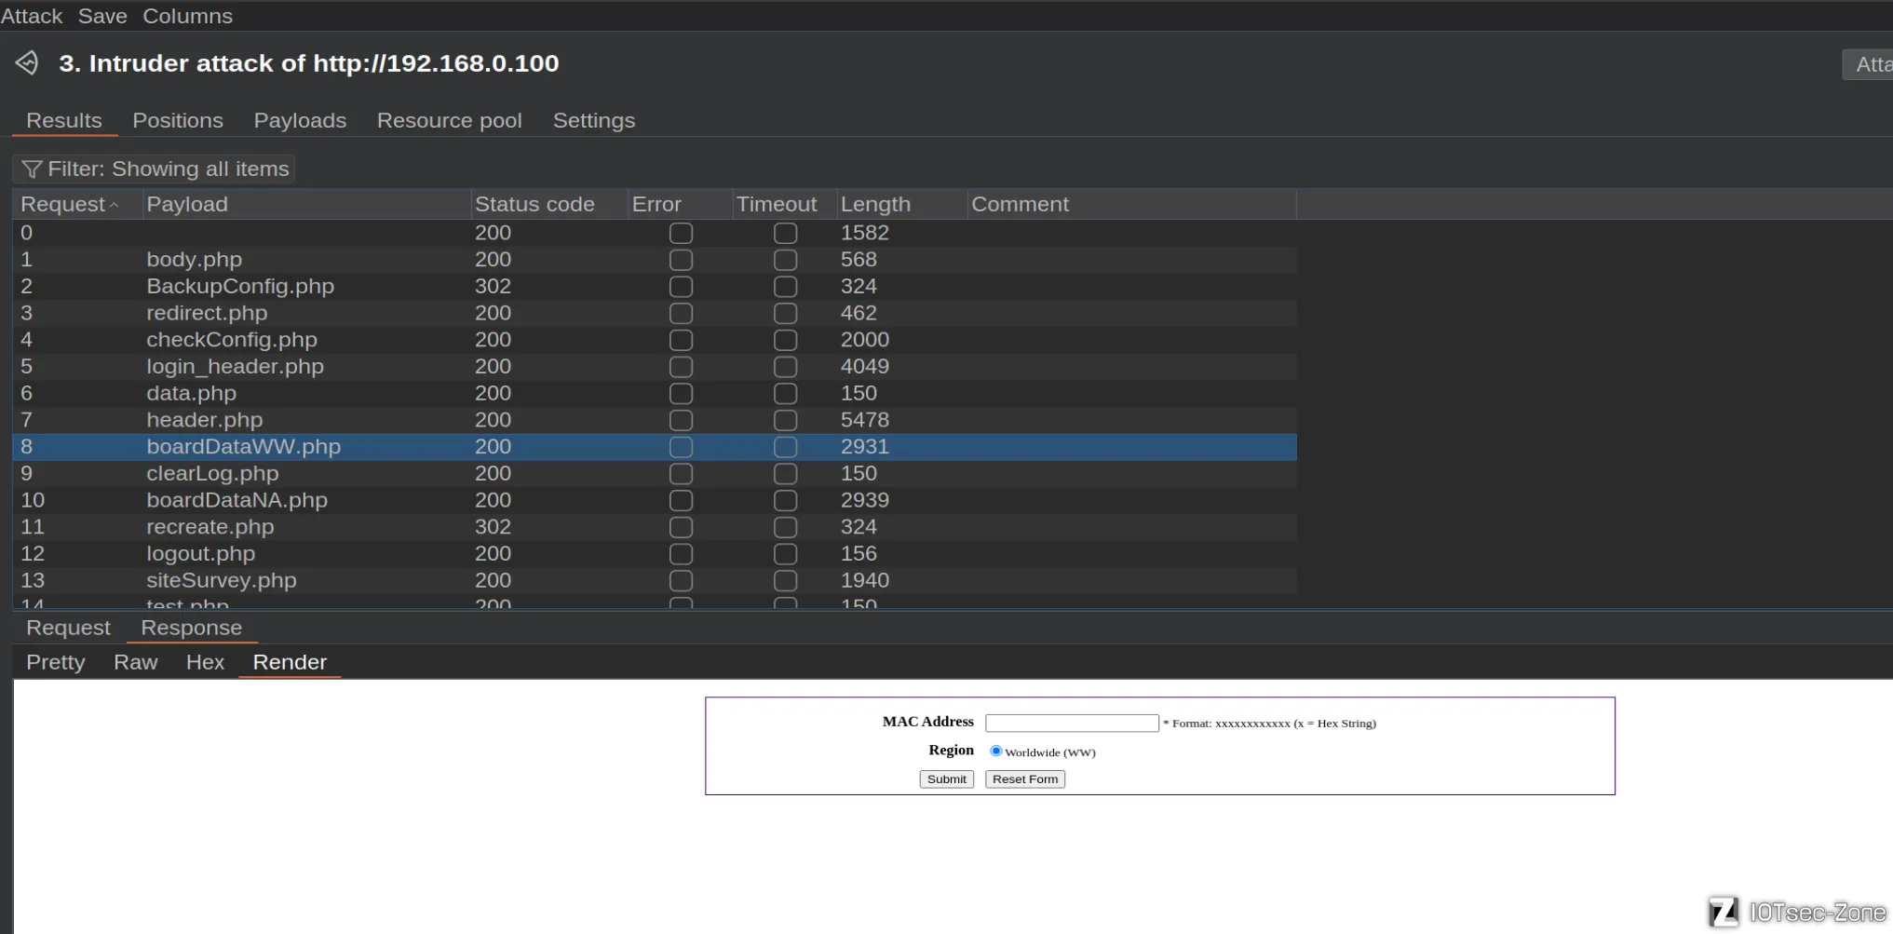
Task: Click the Reset Form button
Action: (1024, 779)
